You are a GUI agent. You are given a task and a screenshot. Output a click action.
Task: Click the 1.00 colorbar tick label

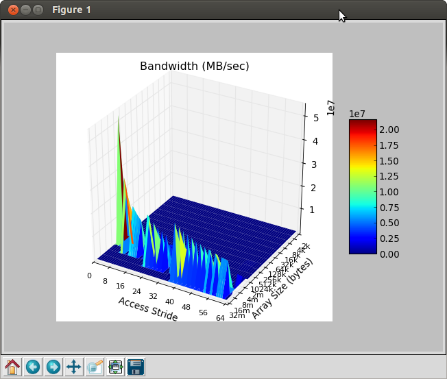389,192
